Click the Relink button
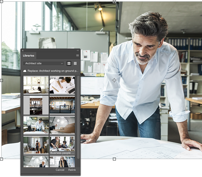The height and width of the screenshot is (177, 202). [72, 170]
